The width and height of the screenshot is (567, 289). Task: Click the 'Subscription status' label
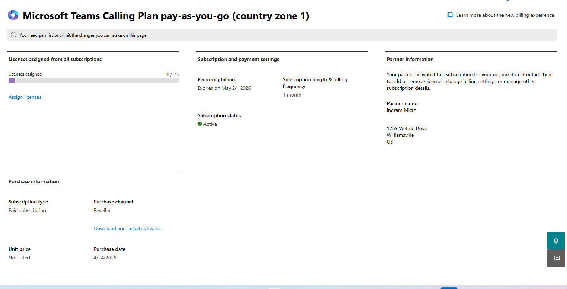pyautogui.click(x=219, y=115)
